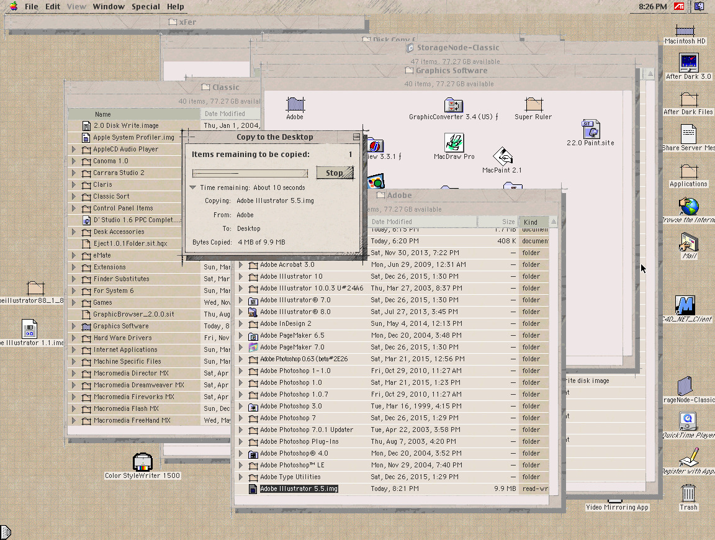Sort Adobe window by Kind column

pyautogui.click(x=534, y=222)
